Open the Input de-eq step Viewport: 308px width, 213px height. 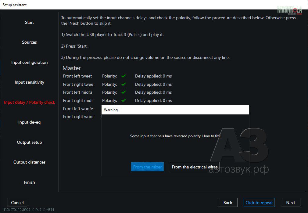click(x=29, y=122)
